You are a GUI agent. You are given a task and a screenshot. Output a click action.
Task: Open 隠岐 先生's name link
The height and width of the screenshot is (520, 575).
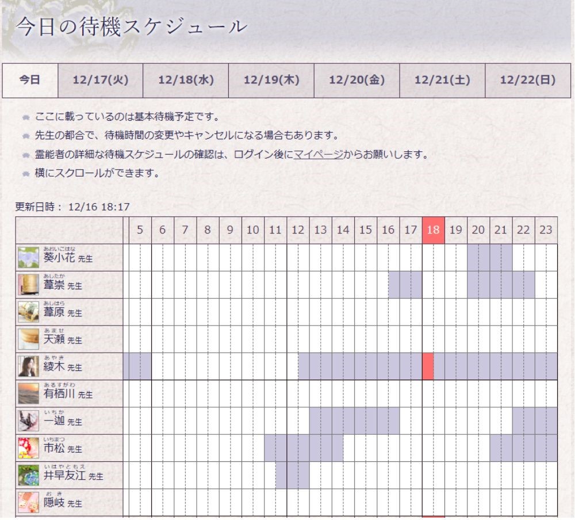[x=63, y=503]
